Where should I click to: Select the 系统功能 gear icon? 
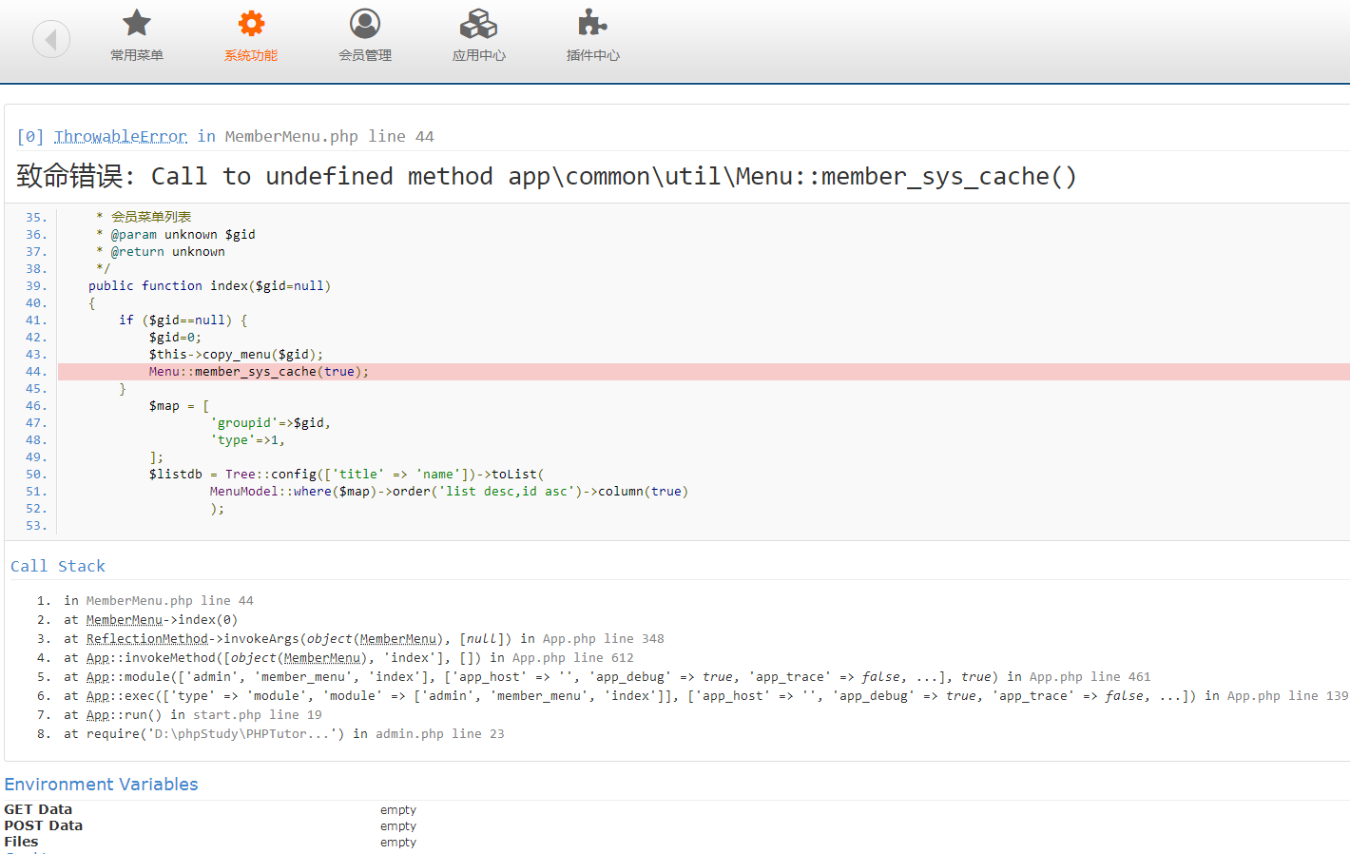click(x=251, y=23)
